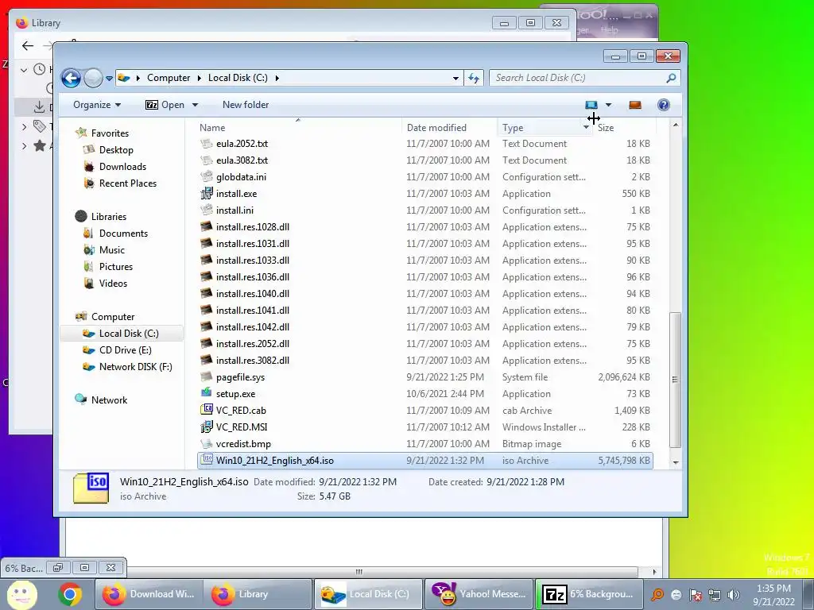This screenshot has width=814, height=610.
Task: Select the setup.exe file icon
Action: (x=207, y=393)
